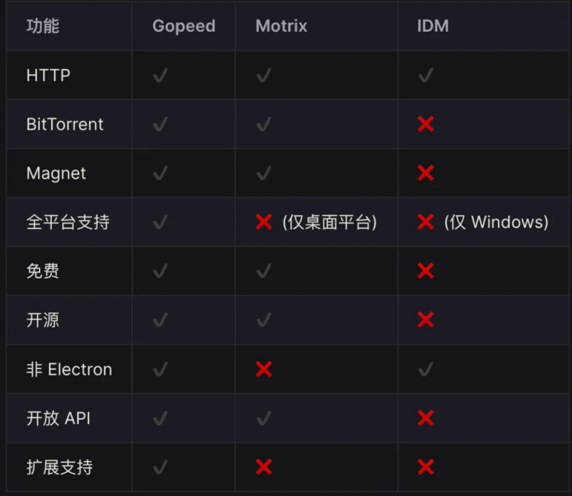Click the IDM column header

pos(433,27)
